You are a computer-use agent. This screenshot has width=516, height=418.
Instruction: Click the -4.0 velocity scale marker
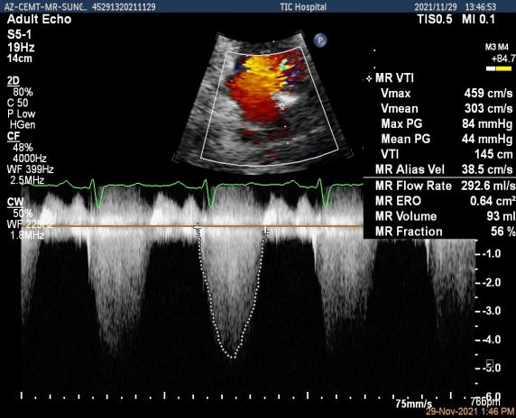point(489,339)
